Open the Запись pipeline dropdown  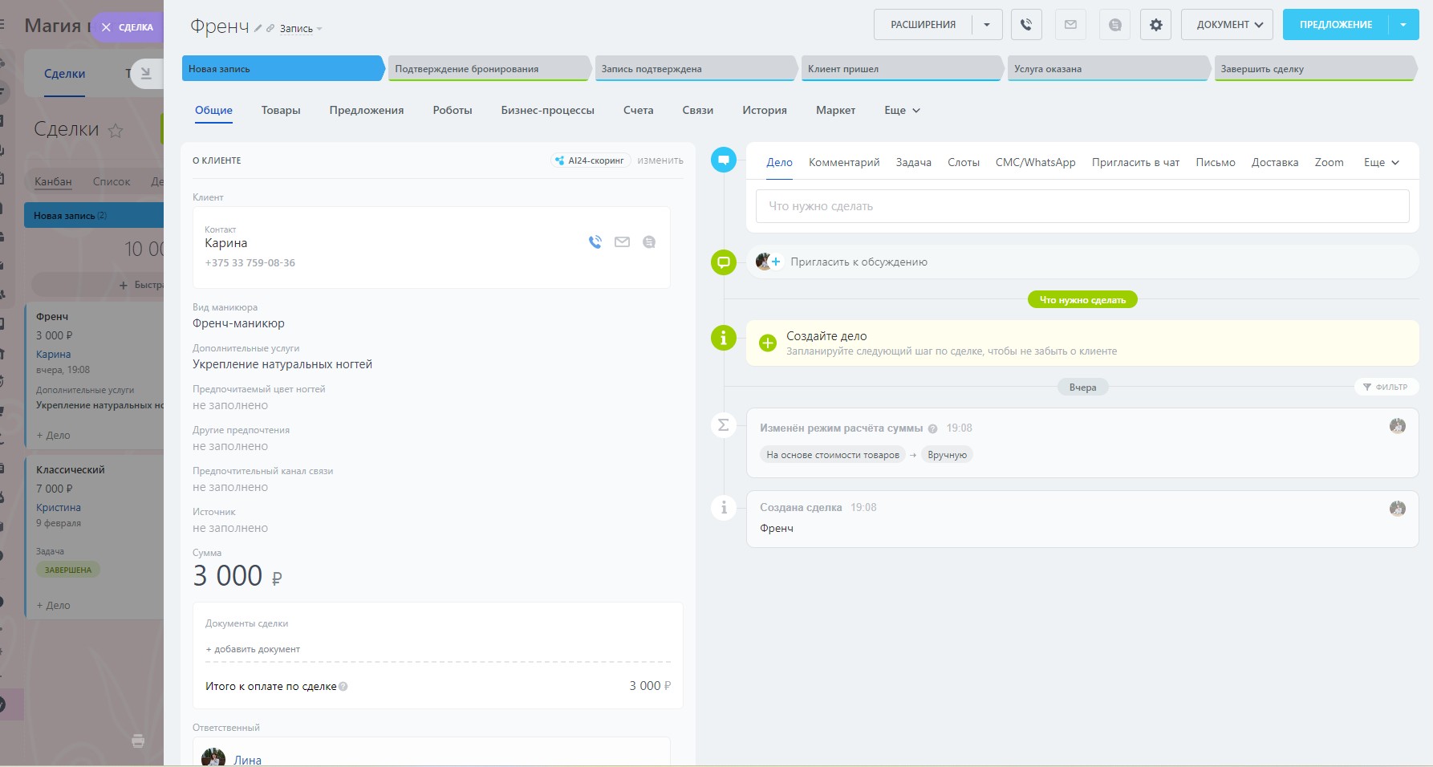pos(301,29)
